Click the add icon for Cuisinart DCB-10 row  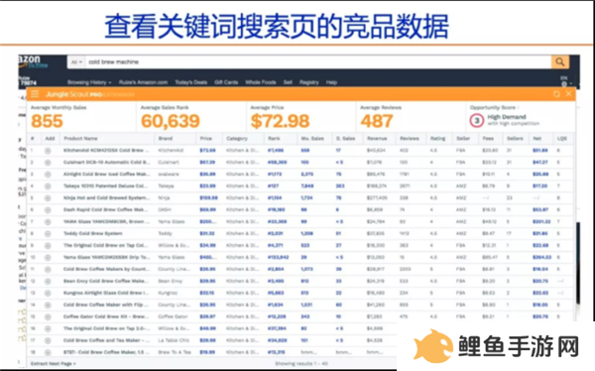click(x=48, y=163)
